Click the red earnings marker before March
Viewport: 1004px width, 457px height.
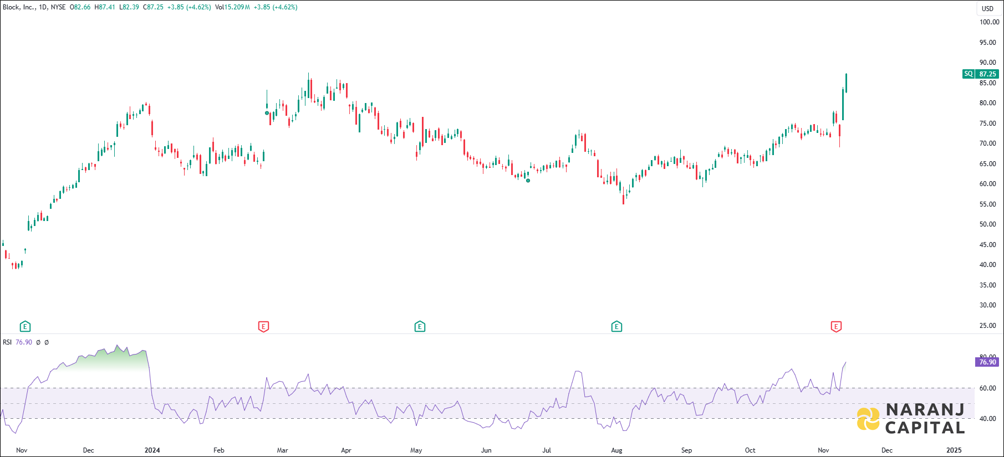tap(263, 326)
